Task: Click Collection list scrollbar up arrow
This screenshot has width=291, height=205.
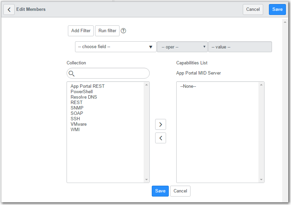Action: click(x=146, y=85)
